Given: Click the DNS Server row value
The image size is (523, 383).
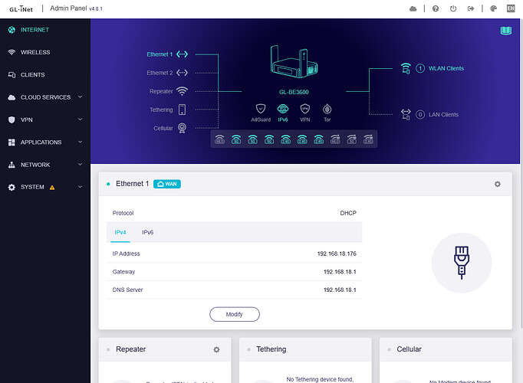Looking at the screenshot, I should (x=340, y=290).
